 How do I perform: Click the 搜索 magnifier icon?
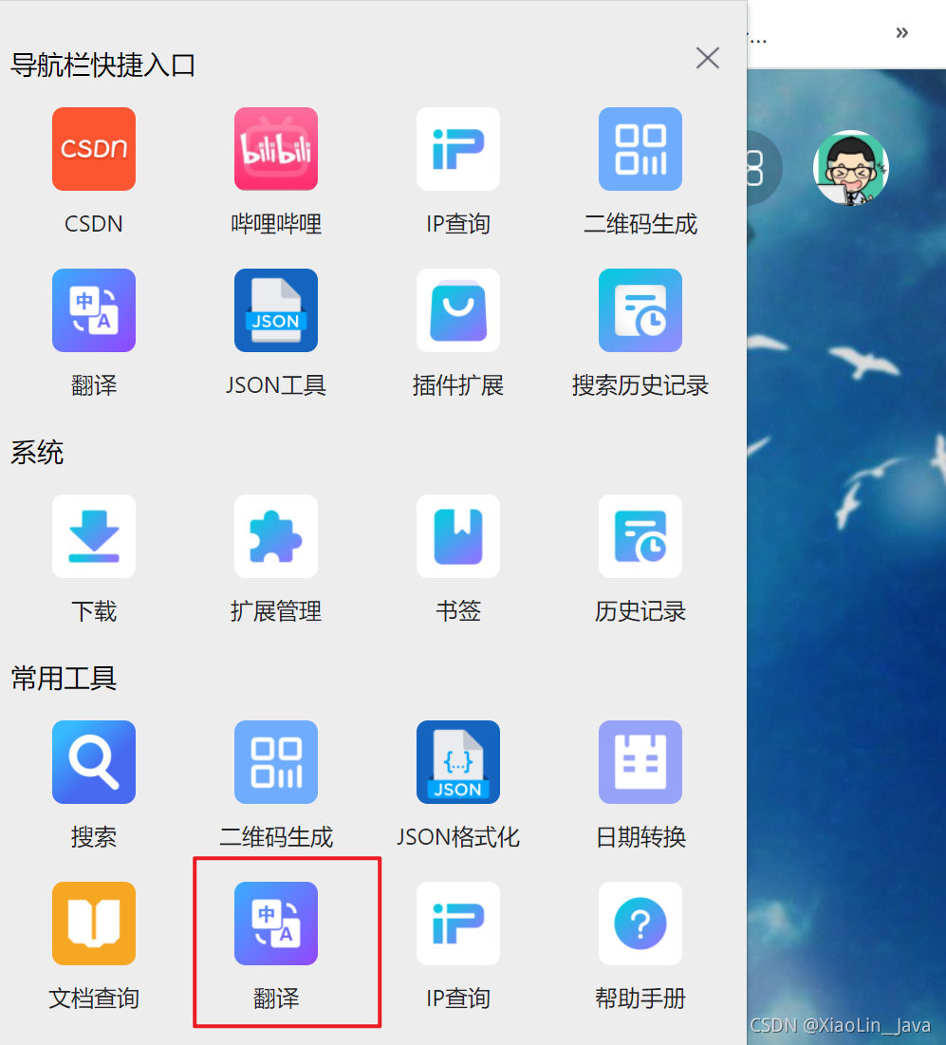tap(94, 762)
